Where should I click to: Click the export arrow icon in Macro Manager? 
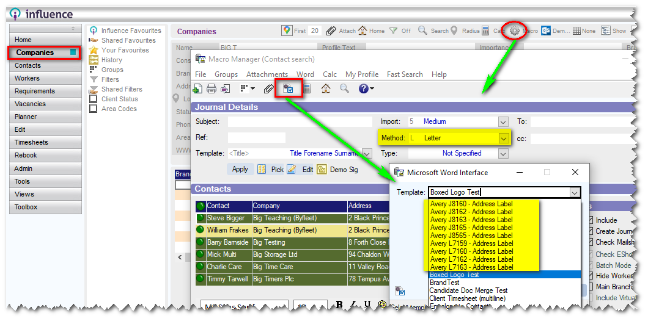[x=225, y=88]
